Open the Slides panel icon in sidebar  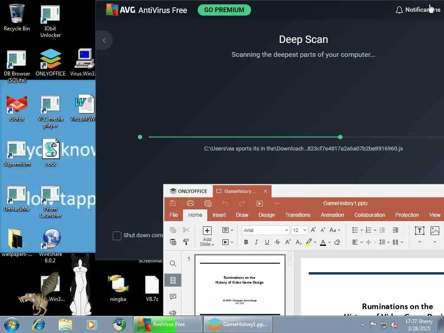173,281
